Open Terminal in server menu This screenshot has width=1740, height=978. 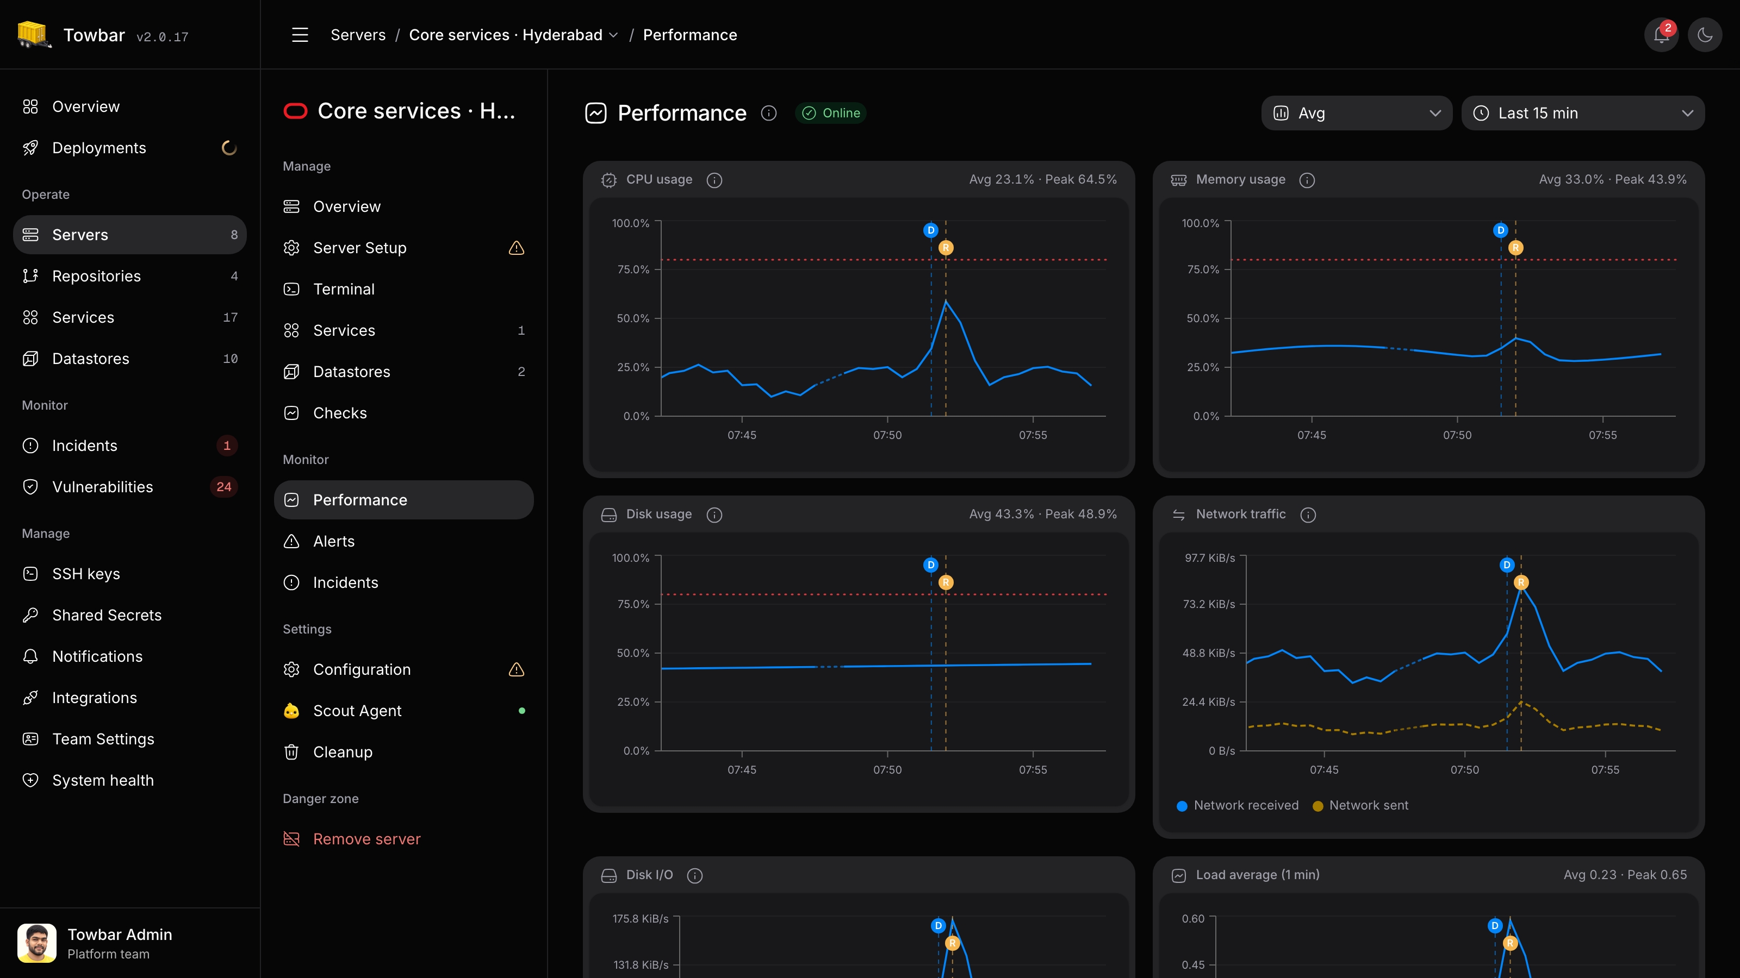pos(404,289)
